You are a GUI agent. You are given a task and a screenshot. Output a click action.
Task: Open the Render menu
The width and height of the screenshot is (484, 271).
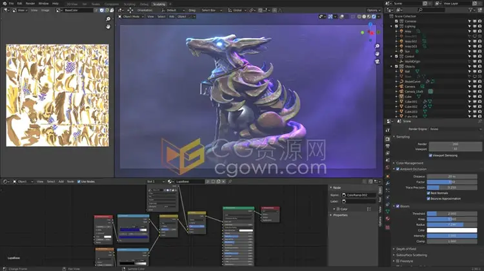pyautogui.click(x=30, y=3)
